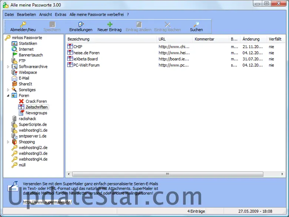Open the Datei menu

(x=9, y=14)
